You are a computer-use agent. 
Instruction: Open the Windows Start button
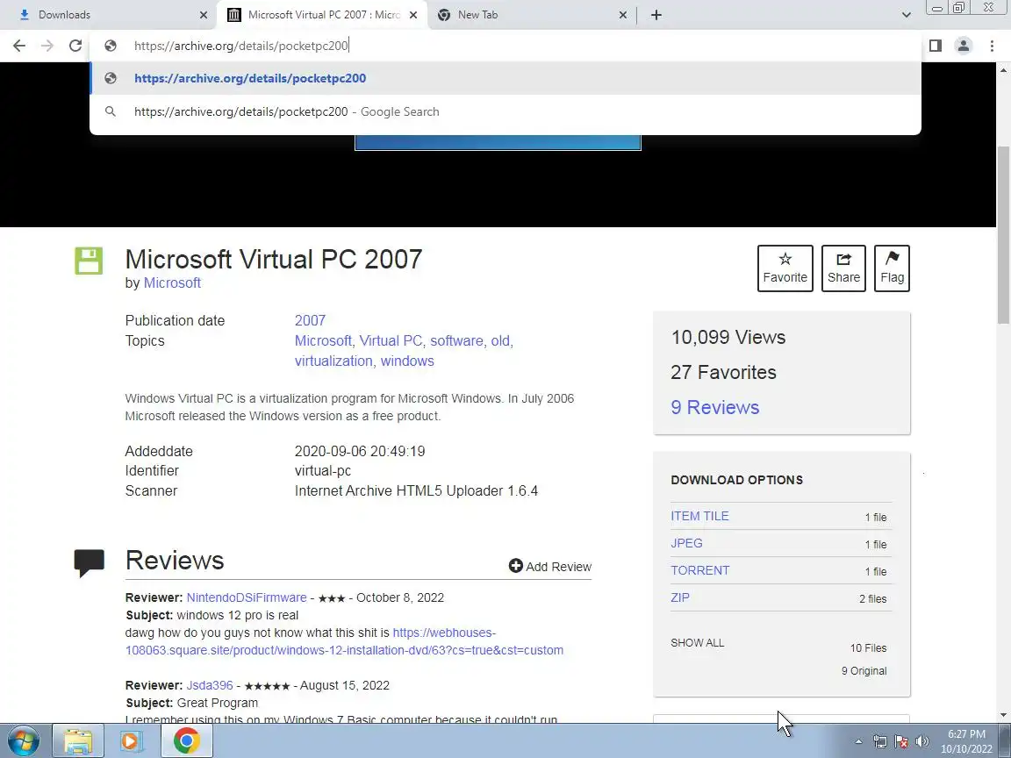[23, 741]
